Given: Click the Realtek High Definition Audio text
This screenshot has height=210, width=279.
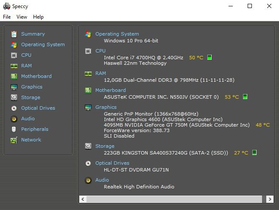Looking at the screenshot, I should coord(139,187).
